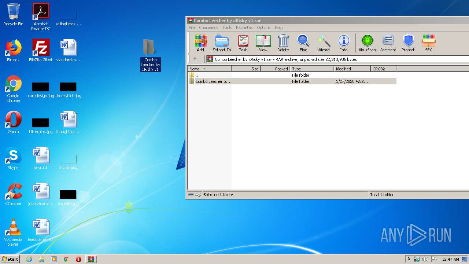Click the 12:47 AM taskbar clock
Image resolution: width=469 pixels, height=264 pixels.
coord(450,259)
